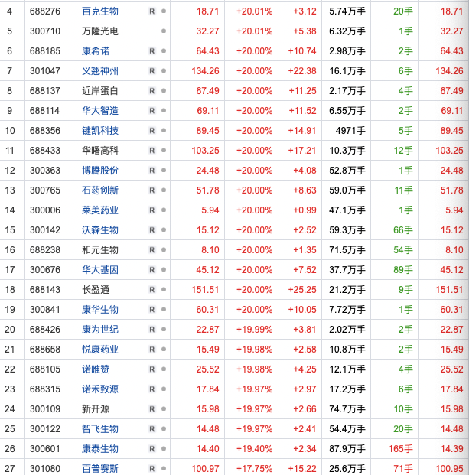This screenshot has height=475, width=469.
Task: Click the change percentage +19.40%
Action: click(255, 449)
